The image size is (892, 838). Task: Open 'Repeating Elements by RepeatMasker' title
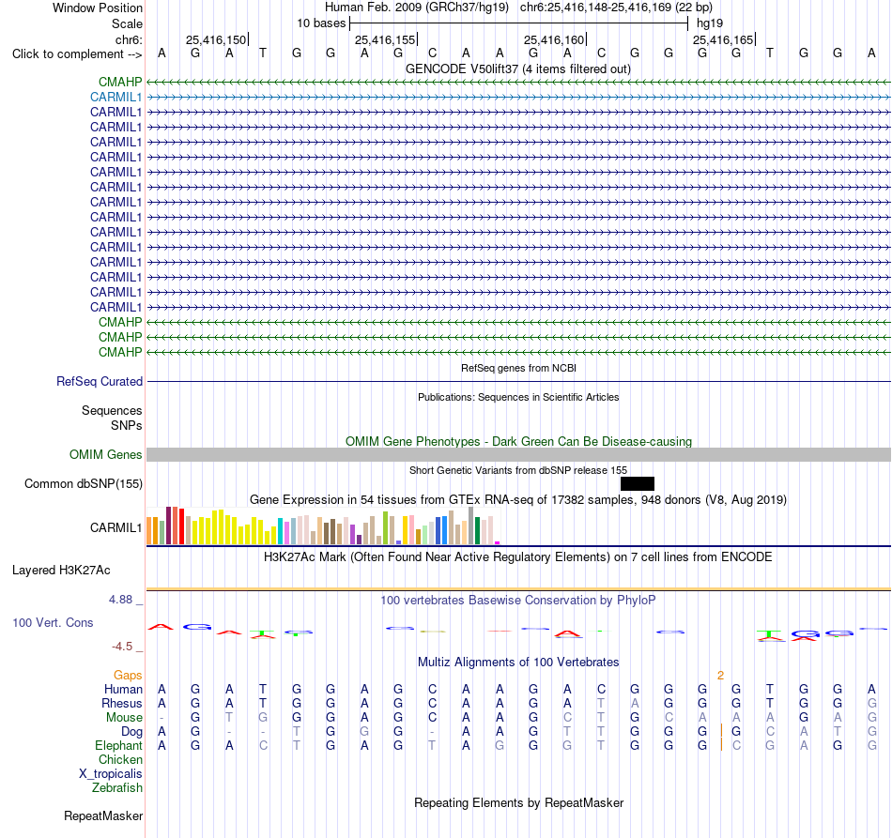[518, 803]
